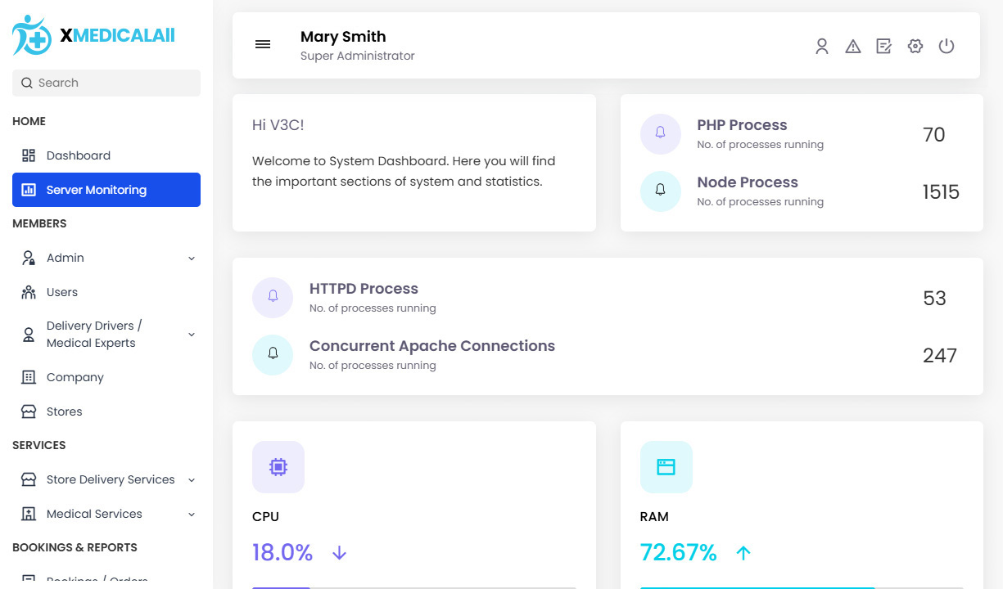Click inside the Search field

pyautogui.click(x=106, y=83)
